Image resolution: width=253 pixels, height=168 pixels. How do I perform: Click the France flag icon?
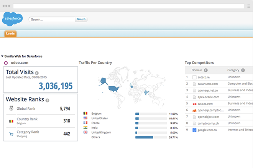[85, 123]
